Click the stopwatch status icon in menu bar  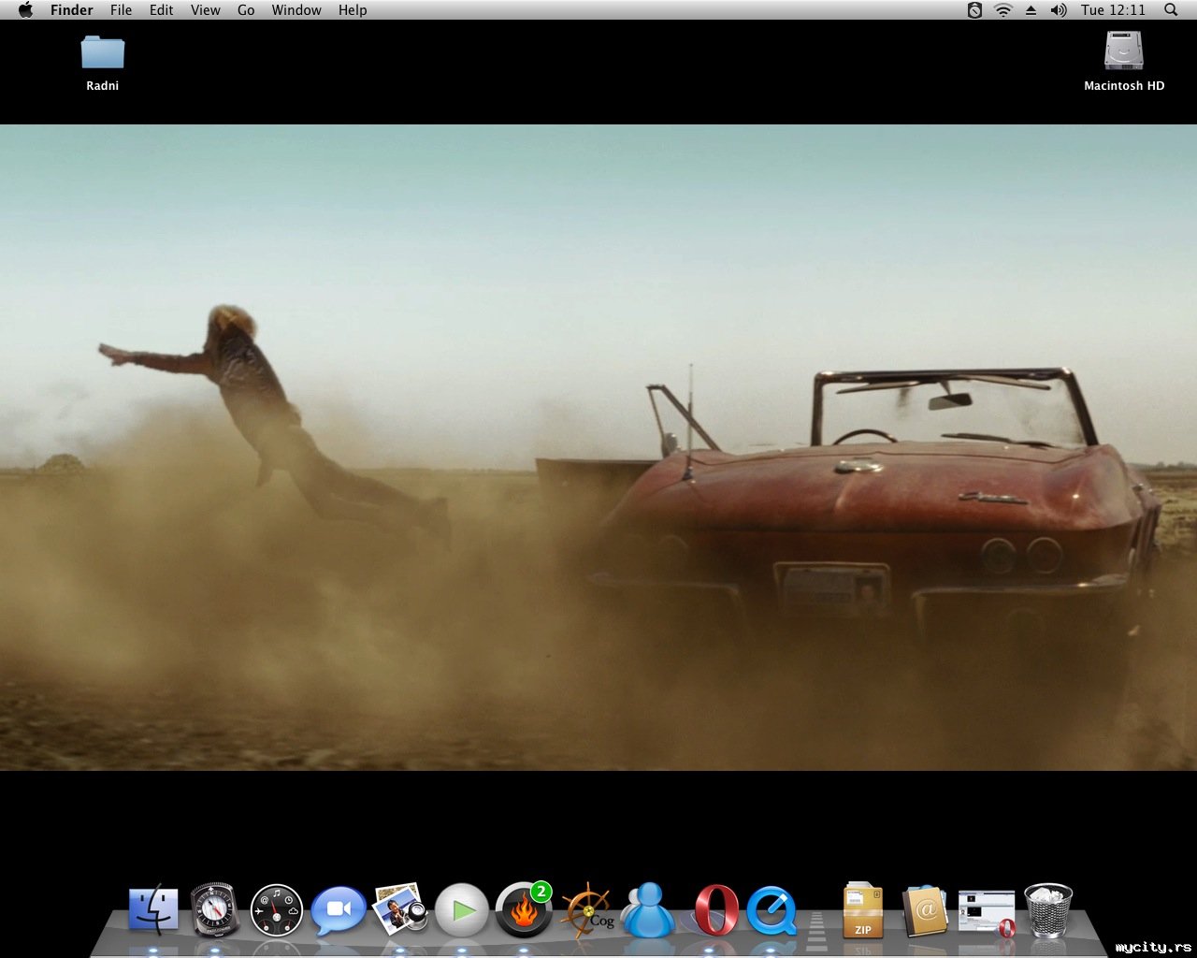pyautogui.click(x=974, y=10)
